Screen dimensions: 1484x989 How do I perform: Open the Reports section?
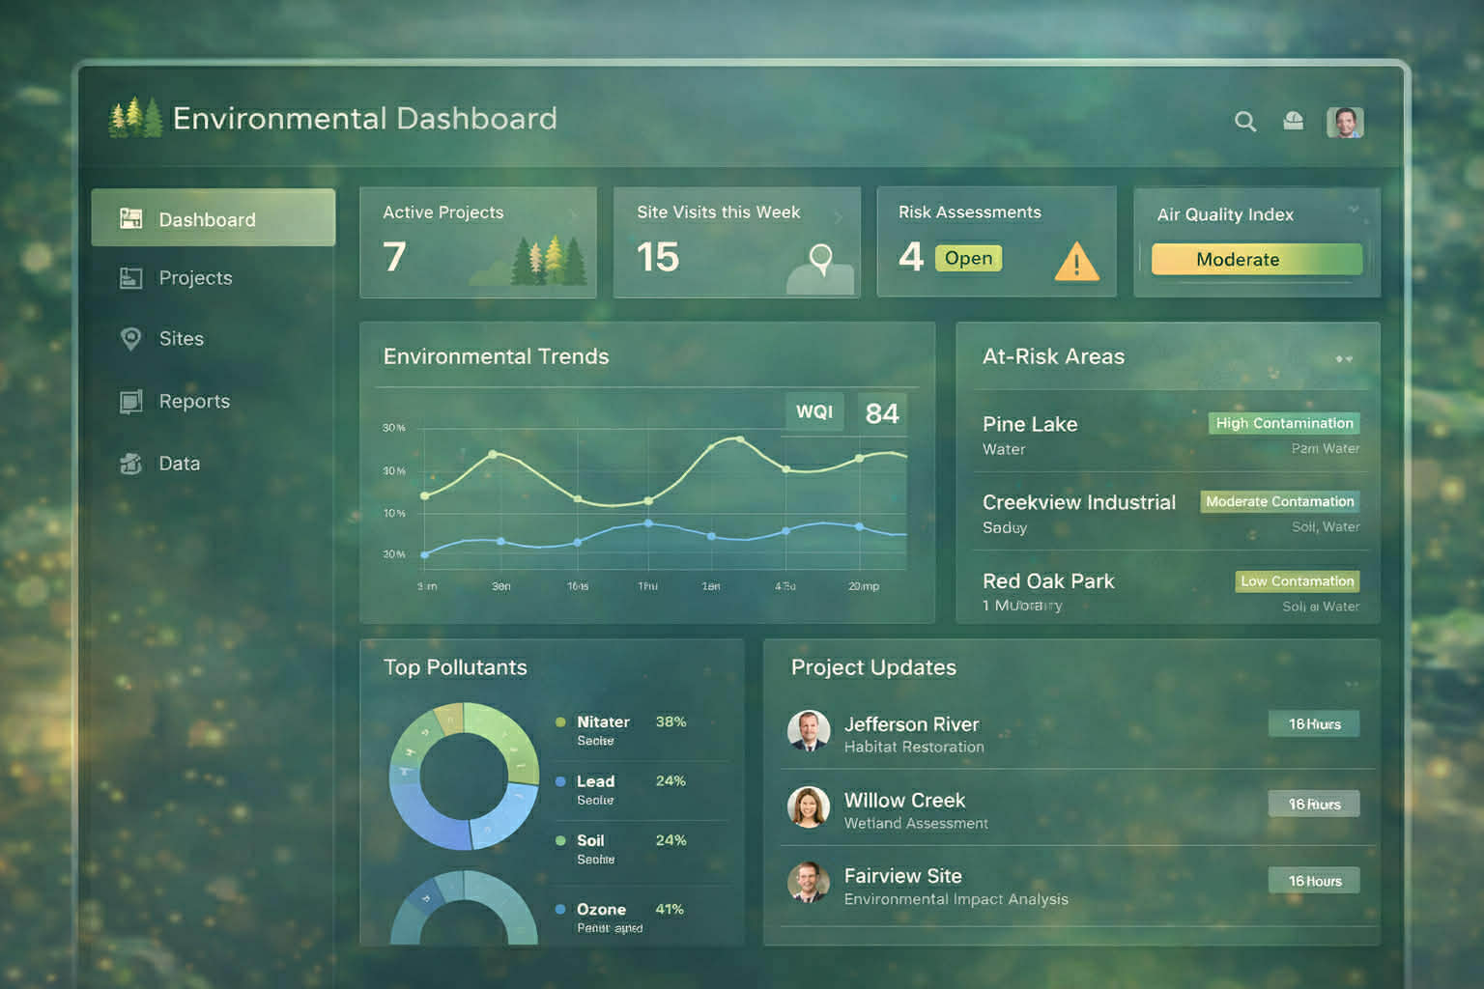193,402
